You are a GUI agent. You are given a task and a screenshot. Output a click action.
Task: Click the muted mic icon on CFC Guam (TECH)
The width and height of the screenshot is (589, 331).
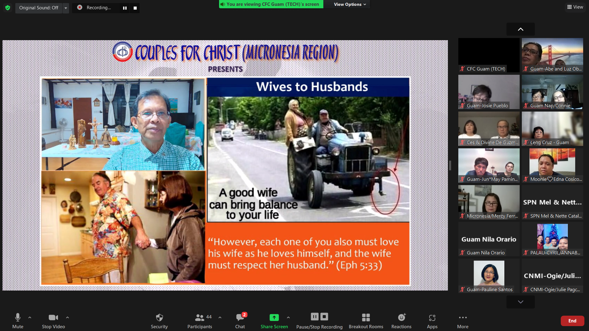462,69
